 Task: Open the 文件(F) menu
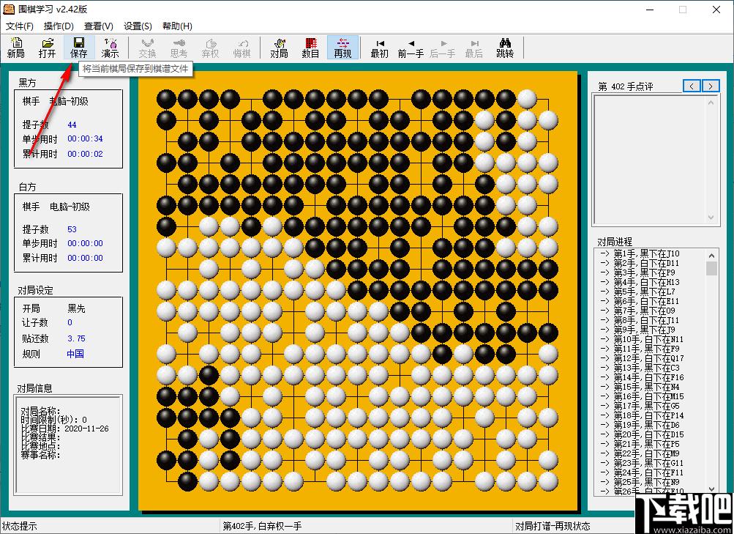click(x=20, y=26)
